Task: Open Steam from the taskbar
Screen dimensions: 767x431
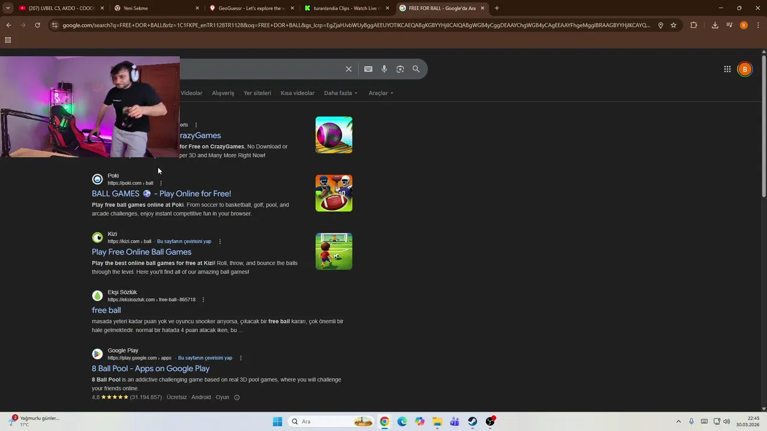Action: click(472, 421)
